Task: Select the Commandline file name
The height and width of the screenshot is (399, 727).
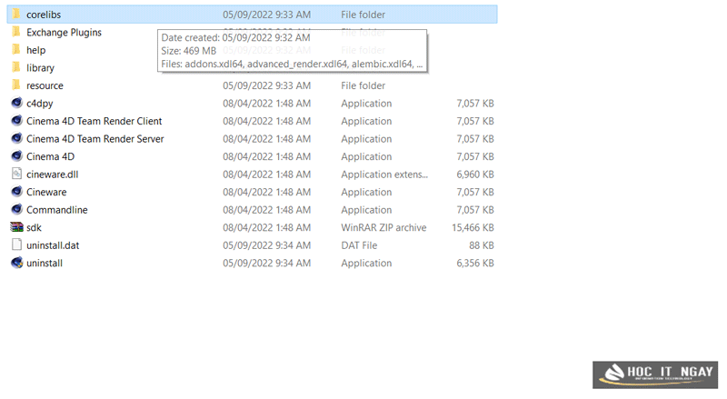Action: [57, 210]
